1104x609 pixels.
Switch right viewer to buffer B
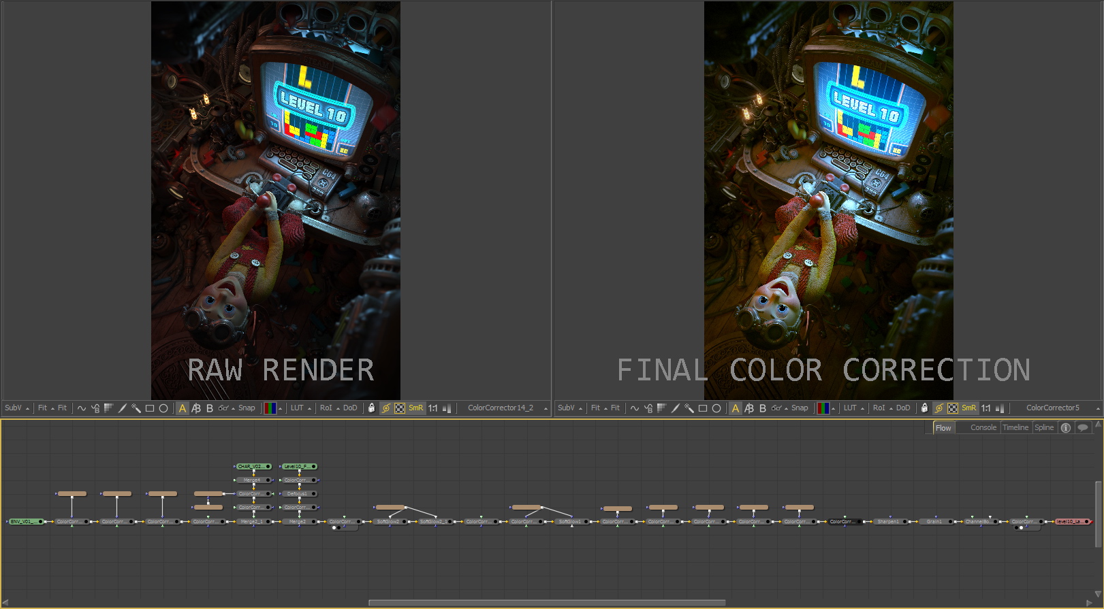(762, 408)
